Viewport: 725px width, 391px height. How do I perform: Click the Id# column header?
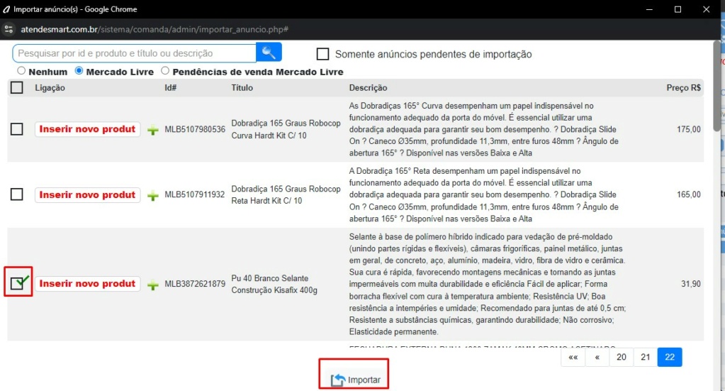[171, 87]
